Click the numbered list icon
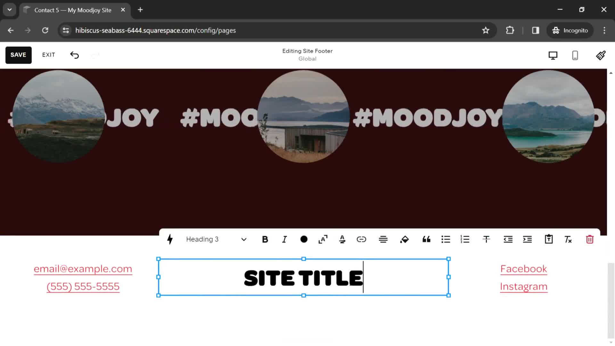 point(465,240)
